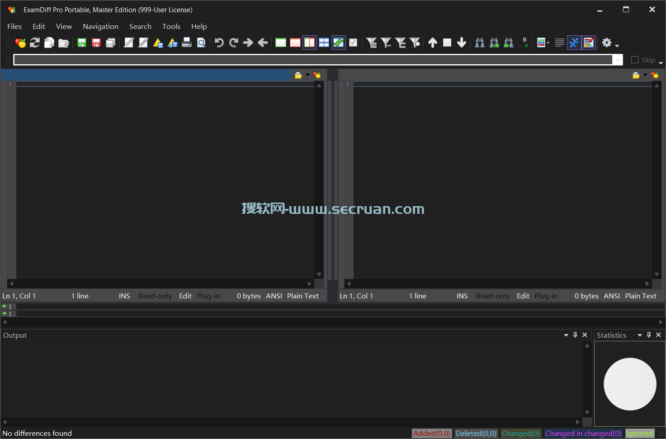Enable the Skip checkbox
Viewport: 666px width, 439px height.
[x=635, y=60]
